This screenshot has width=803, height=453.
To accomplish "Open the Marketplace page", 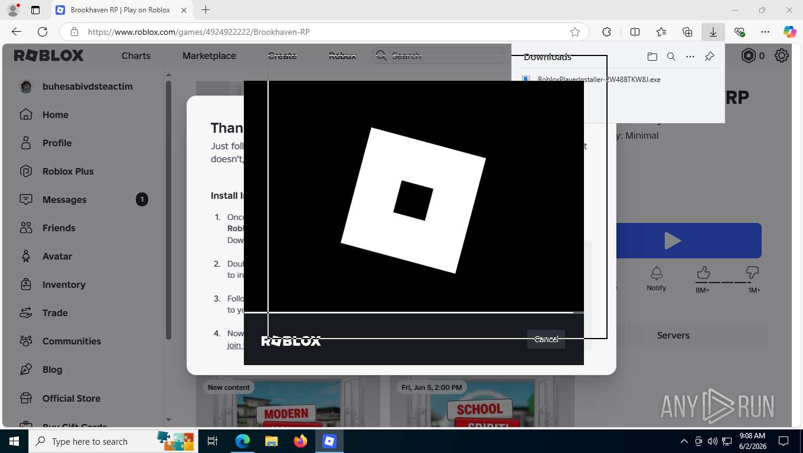I will point(209,55).
